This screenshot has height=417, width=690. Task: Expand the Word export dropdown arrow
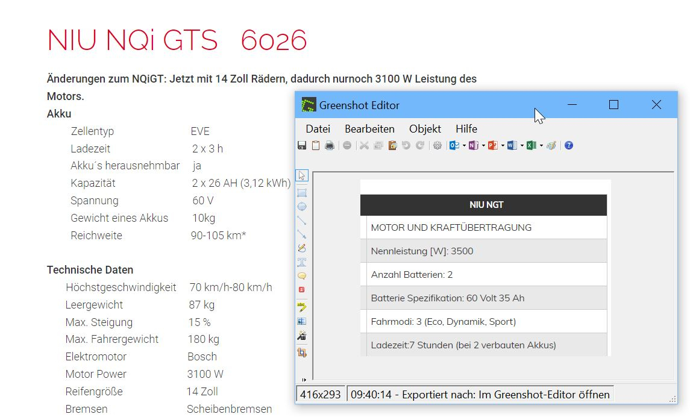[x=522, y=145]
